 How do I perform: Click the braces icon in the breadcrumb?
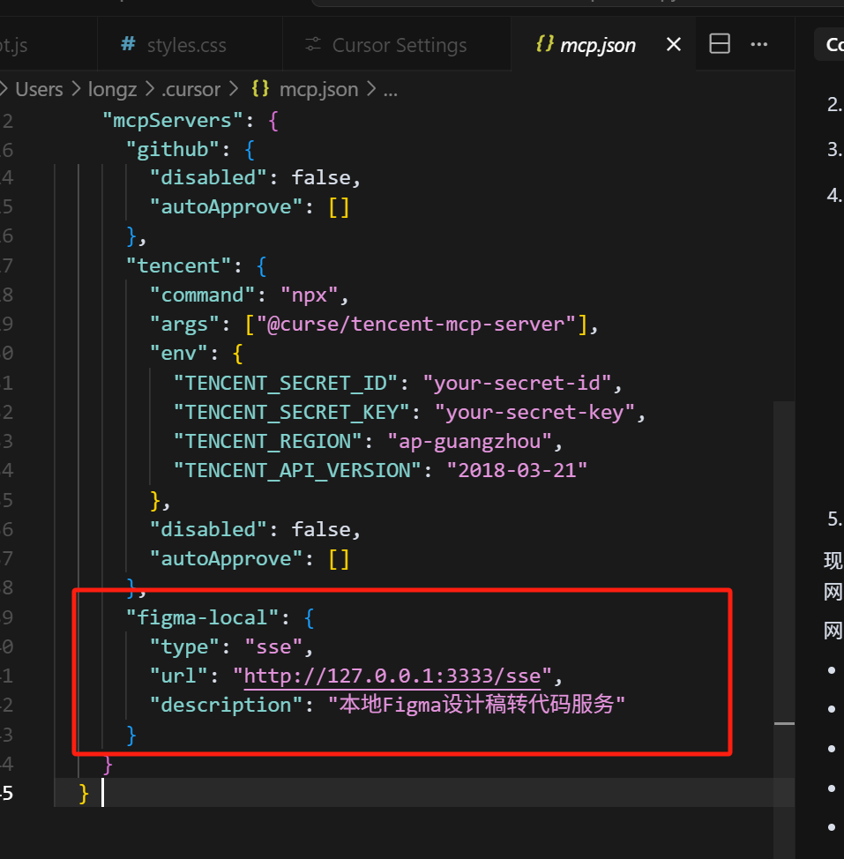[260, 89]
